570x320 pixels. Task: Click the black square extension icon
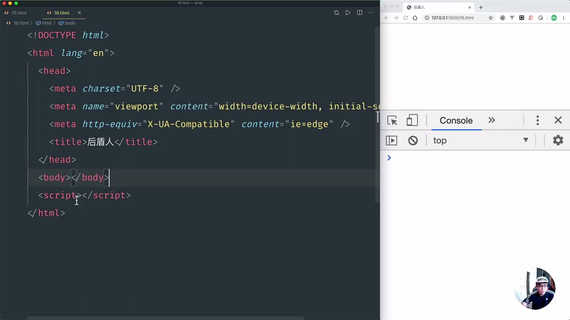521,18
